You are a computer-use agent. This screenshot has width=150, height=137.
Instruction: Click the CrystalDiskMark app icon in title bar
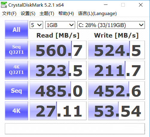click(x=4, y=5)
